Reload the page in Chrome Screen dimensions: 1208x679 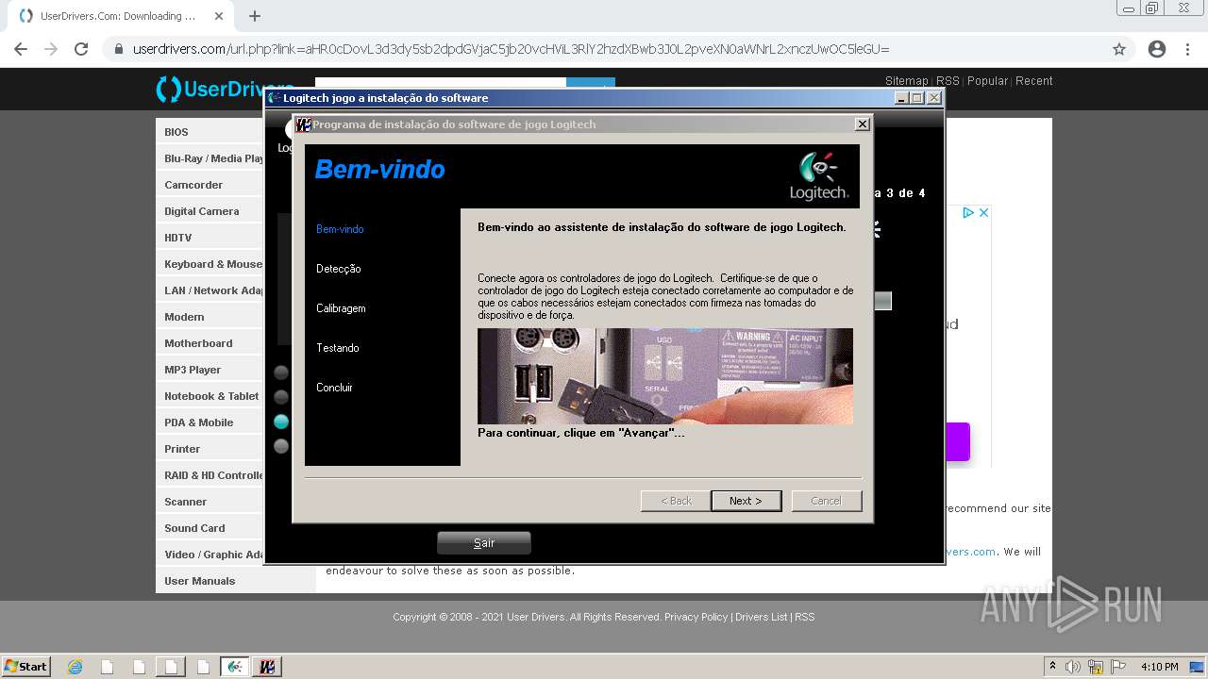pyautogui.click(x=81, y=49)
